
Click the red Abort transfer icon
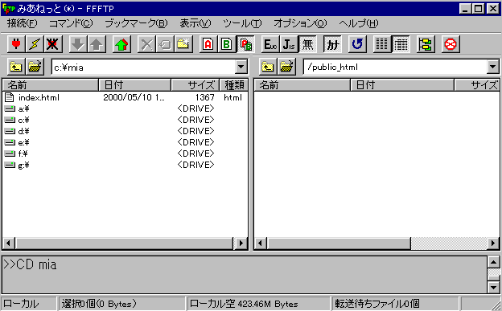coord(451,44)
